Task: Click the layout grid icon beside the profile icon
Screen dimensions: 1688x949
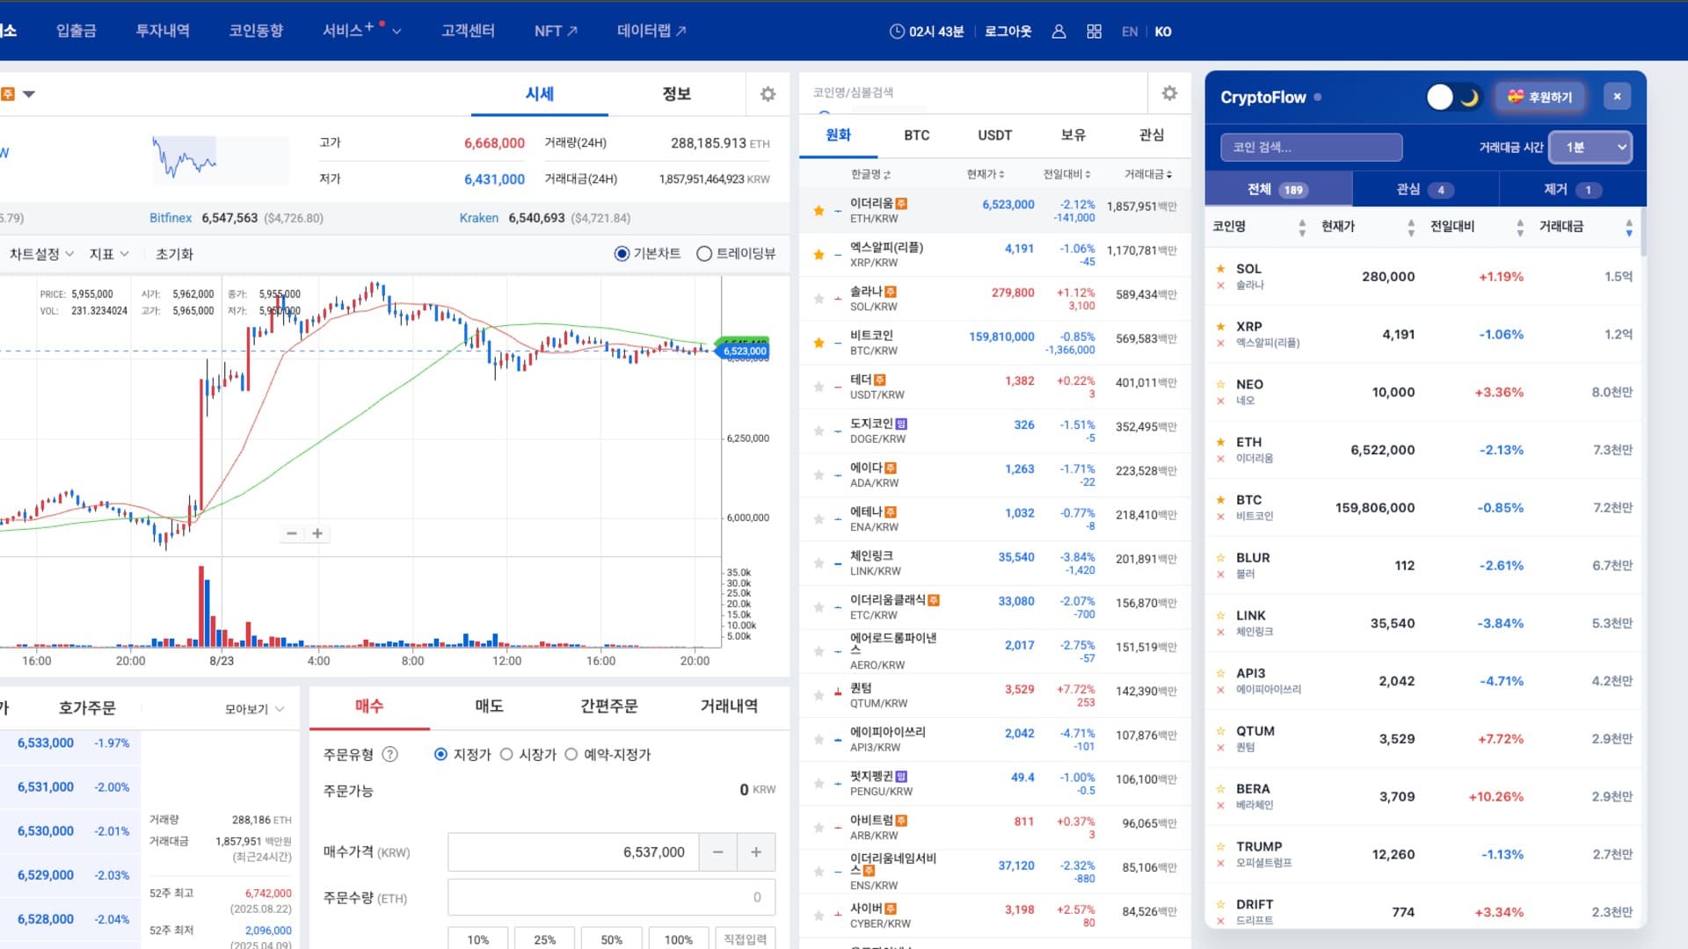Action: tap(1094, 32)
